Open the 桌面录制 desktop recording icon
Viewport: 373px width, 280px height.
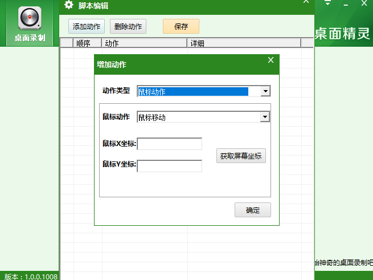[x=30, y=24]
